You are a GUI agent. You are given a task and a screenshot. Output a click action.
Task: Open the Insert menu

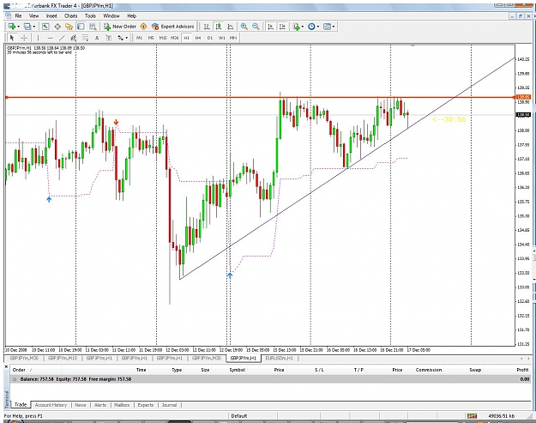tap(51, 15)
